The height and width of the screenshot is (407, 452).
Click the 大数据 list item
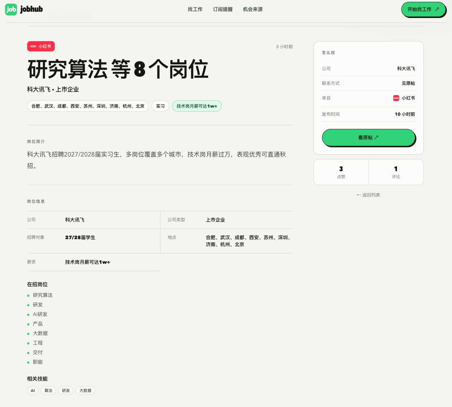40,333
